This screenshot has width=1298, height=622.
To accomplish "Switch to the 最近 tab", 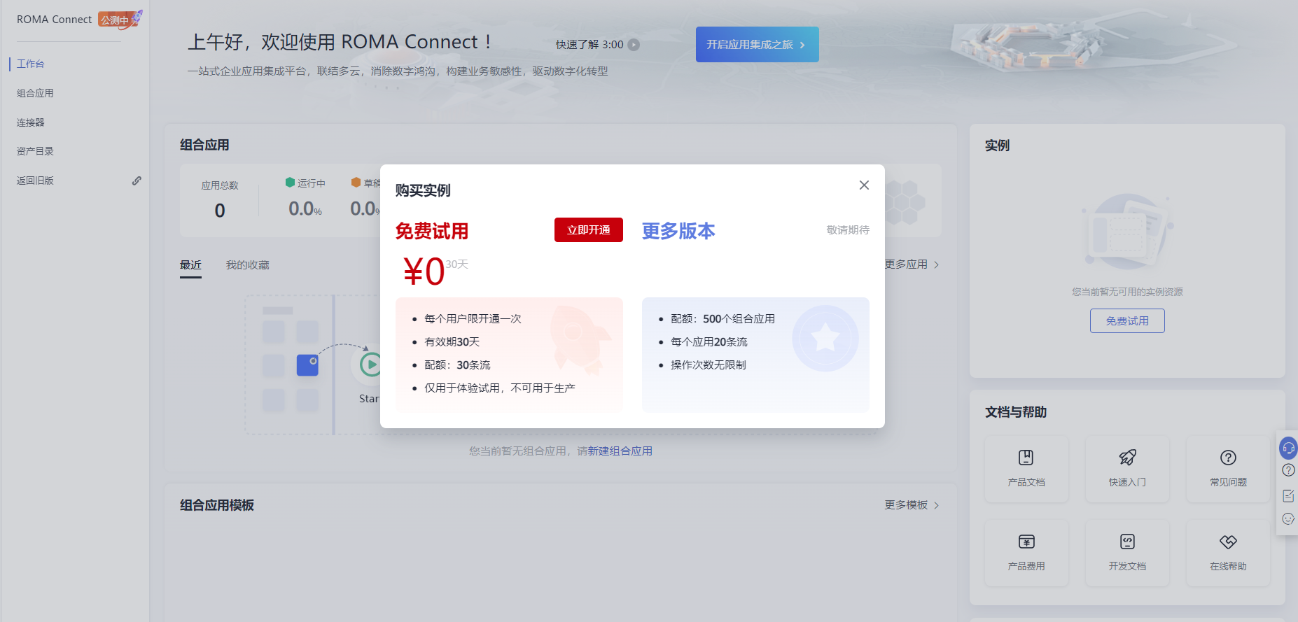I will pyautogui.click(x=190, y=265).
